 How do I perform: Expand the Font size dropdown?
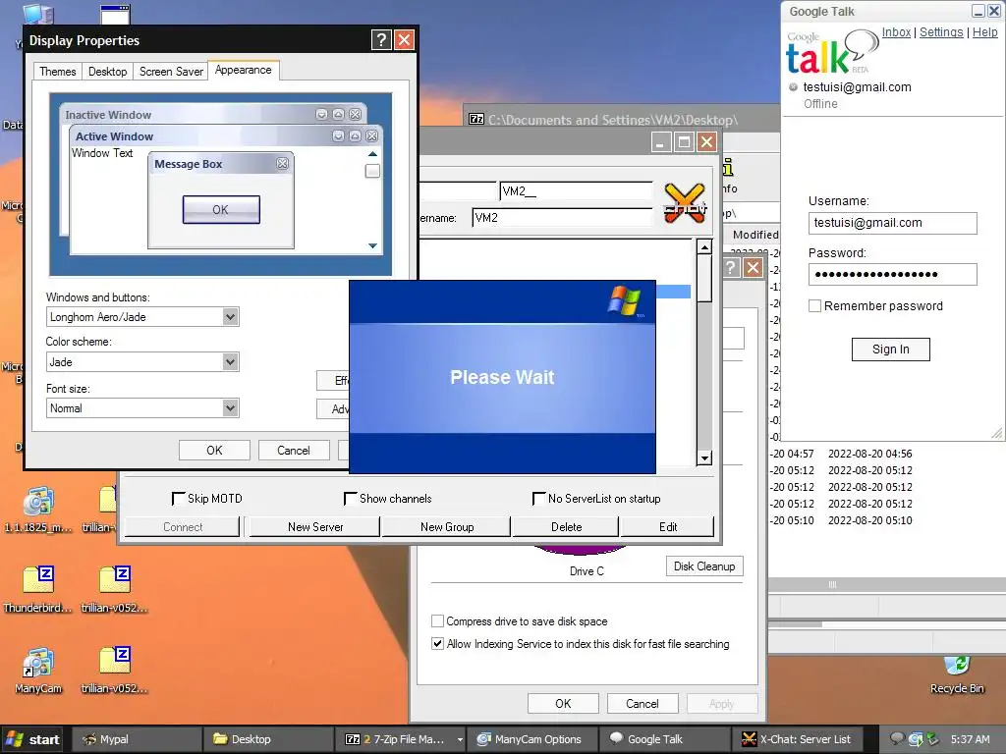click(230, 407)
